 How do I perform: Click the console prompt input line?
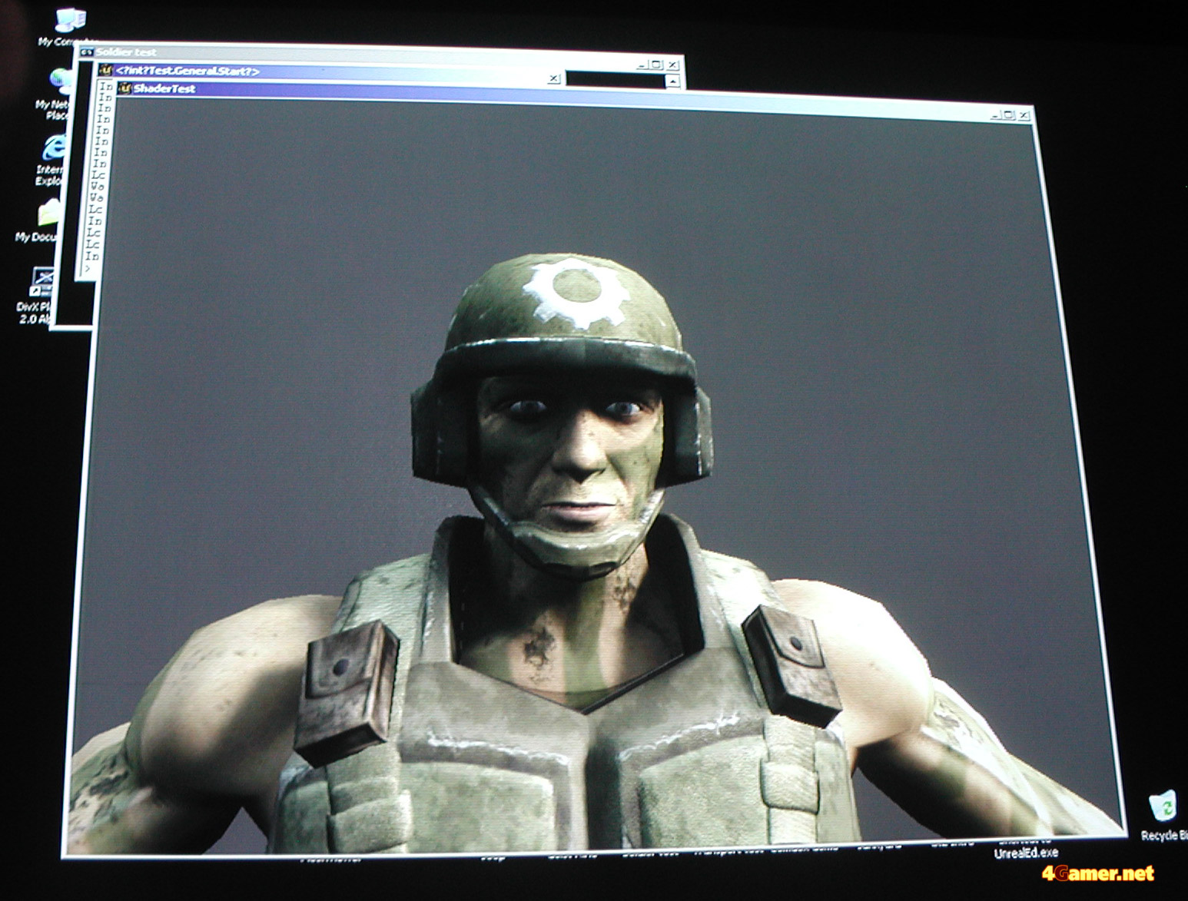91,269
